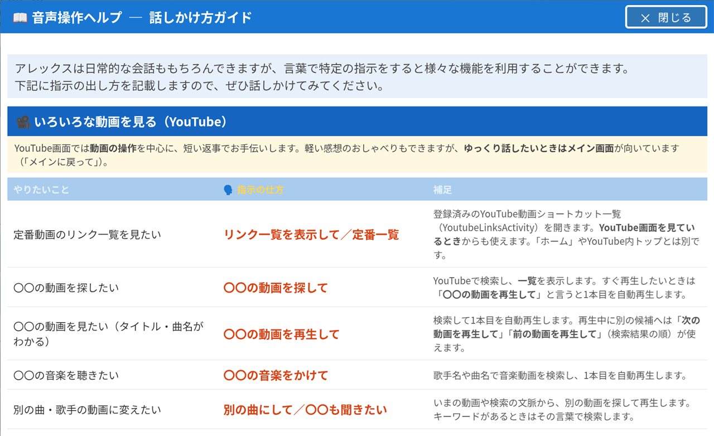The width and height of the screenshot is (714, 436).
Task: Click the 話しかけ方ガイド subtitle text
Action: 201,18
